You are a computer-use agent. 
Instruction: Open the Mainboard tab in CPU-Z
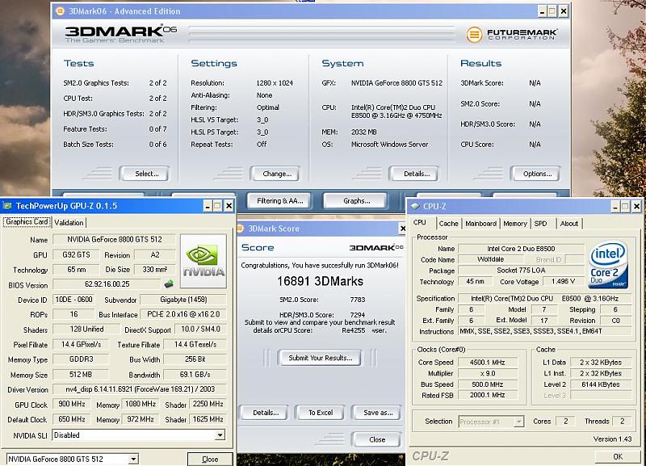coord(480,224)
